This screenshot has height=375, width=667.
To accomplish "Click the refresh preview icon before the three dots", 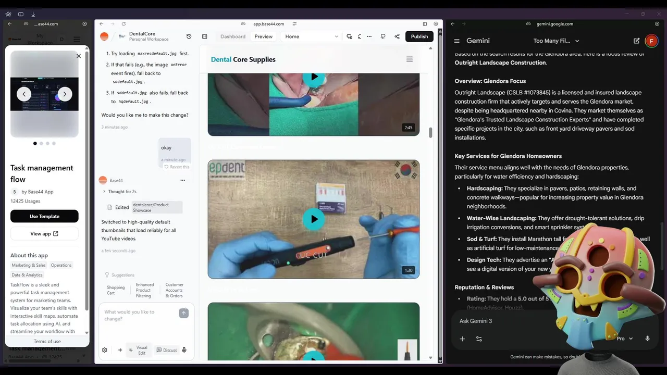I will click(x=360, y=36).
